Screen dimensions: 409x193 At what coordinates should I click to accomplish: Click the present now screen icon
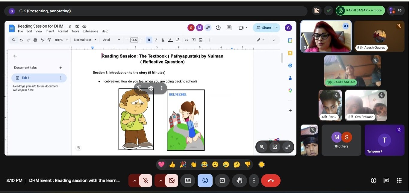pos(188,180)
